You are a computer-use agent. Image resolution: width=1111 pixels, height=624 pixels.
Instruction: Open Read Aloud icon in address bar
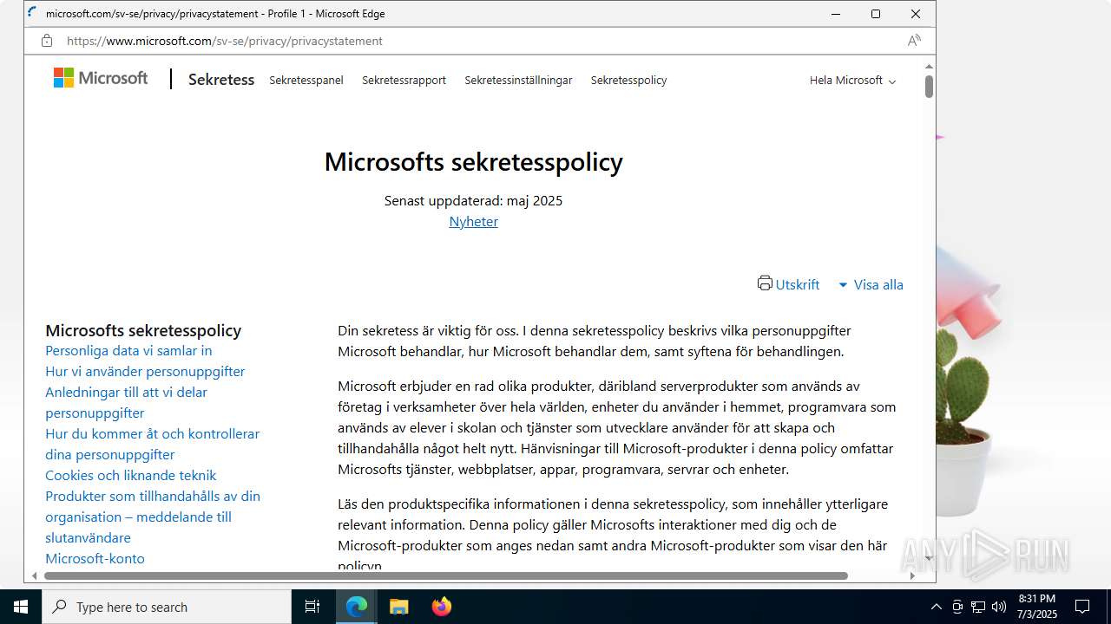pyautogui.click(x=914, y=41)
